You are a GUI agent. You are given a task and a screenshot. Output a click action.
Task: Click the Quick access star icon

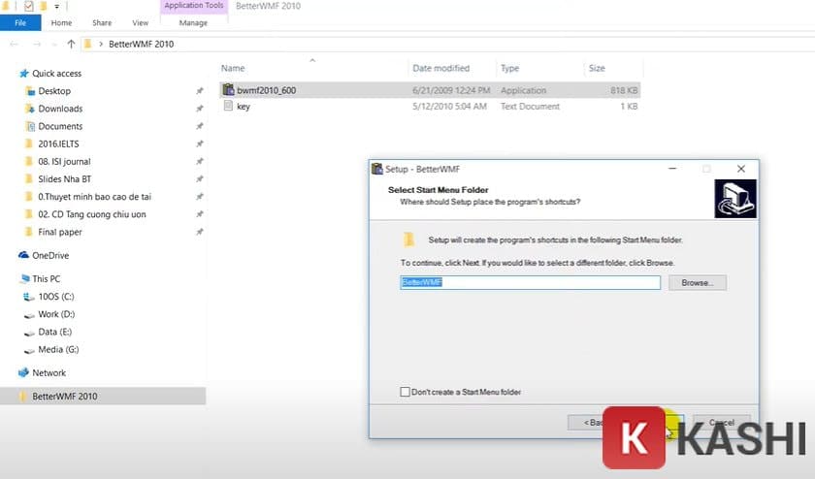click(x=24, y=74)
